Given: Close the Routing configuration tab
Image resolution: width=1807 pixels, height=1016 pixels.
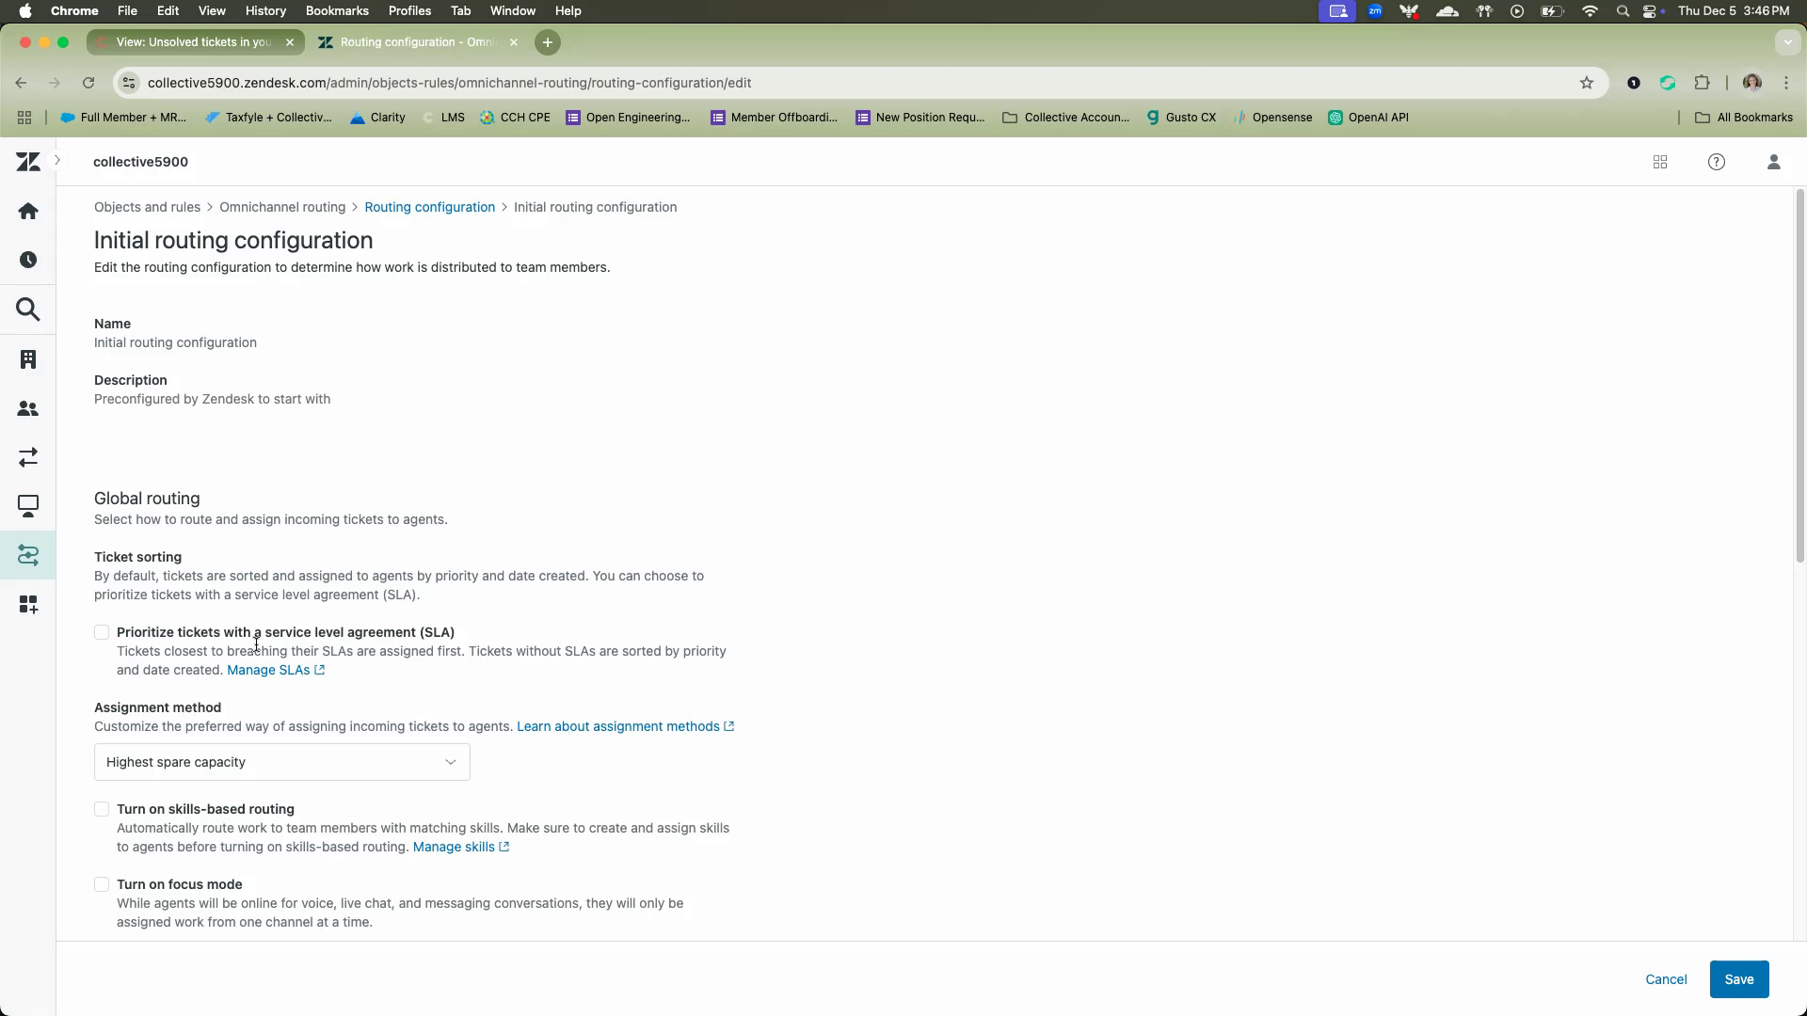Looking at the screenshot, I should (513, 42).
